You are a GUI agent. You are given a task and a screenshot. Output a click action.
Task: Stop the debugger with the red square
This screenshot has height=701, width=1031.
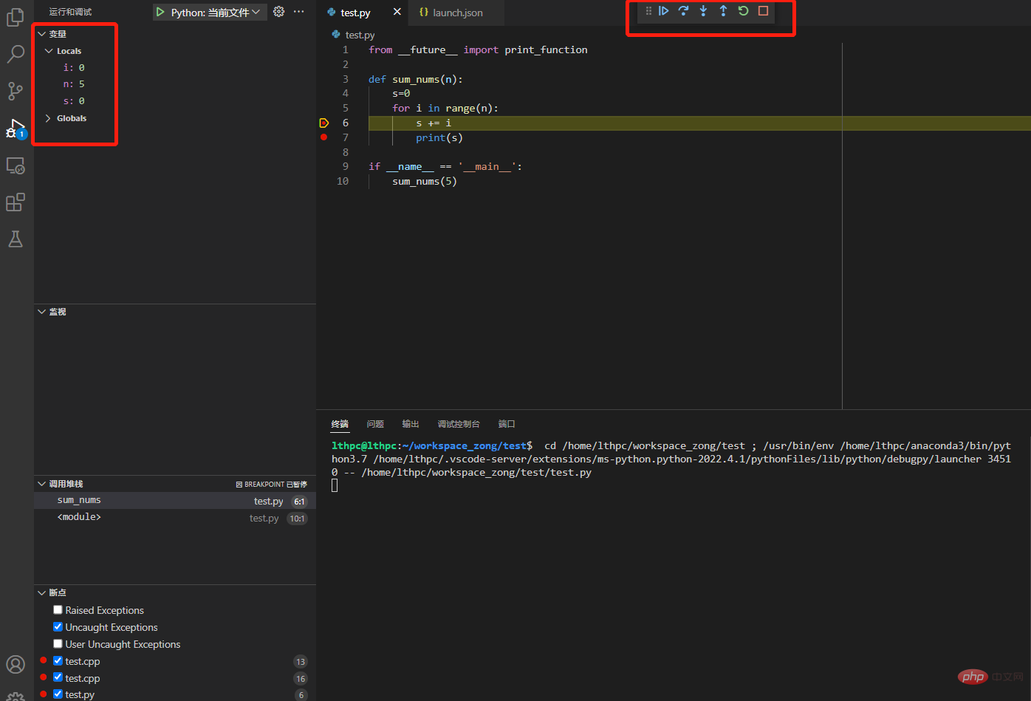(x=763, y=11)
